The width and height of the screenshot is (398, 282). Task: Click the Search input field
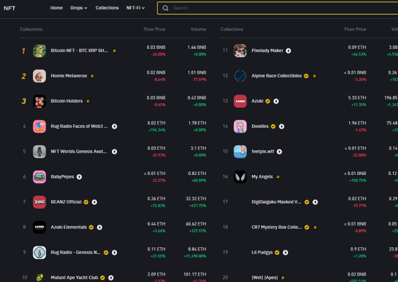[277, 8]
